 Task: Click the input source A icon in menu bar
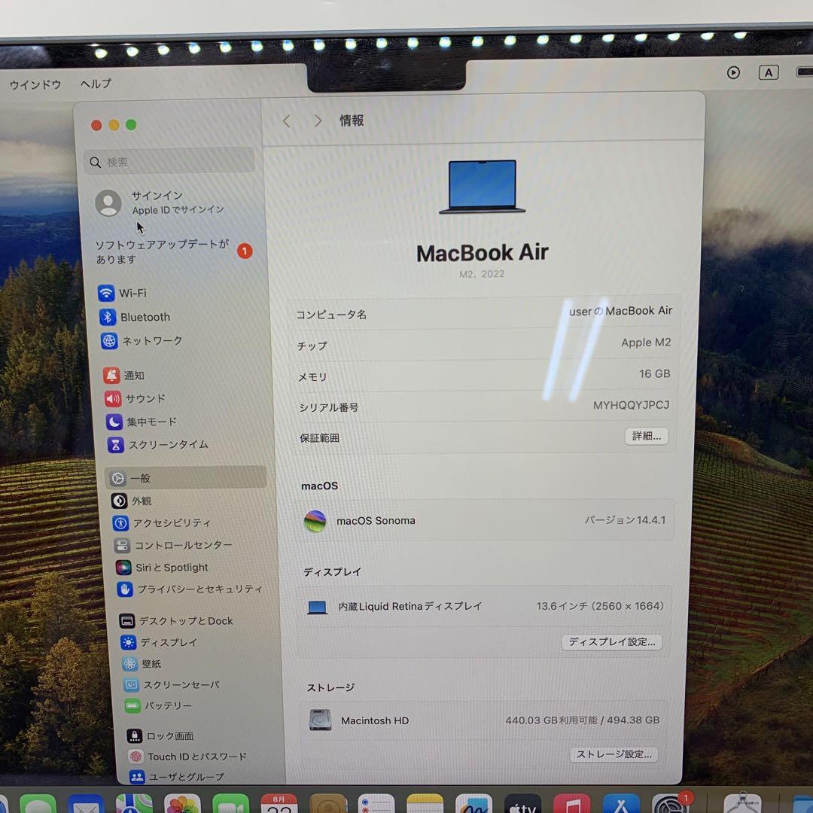pos(769,72)
